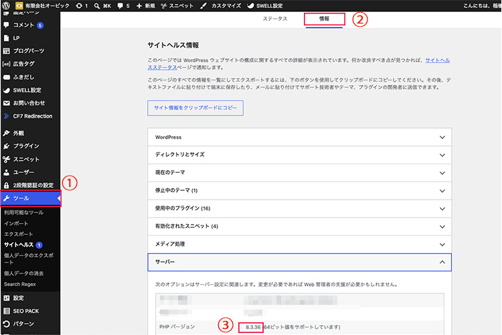Image resolution: width=502 pixels, height=335 pixels.
Task: Click サイト情報をクリップボードにコピー button
Action: pos(195,108)
